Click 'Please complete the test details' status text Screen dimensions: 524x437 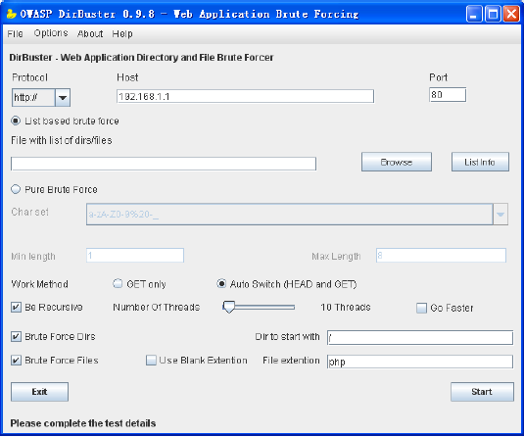(83, 423)
